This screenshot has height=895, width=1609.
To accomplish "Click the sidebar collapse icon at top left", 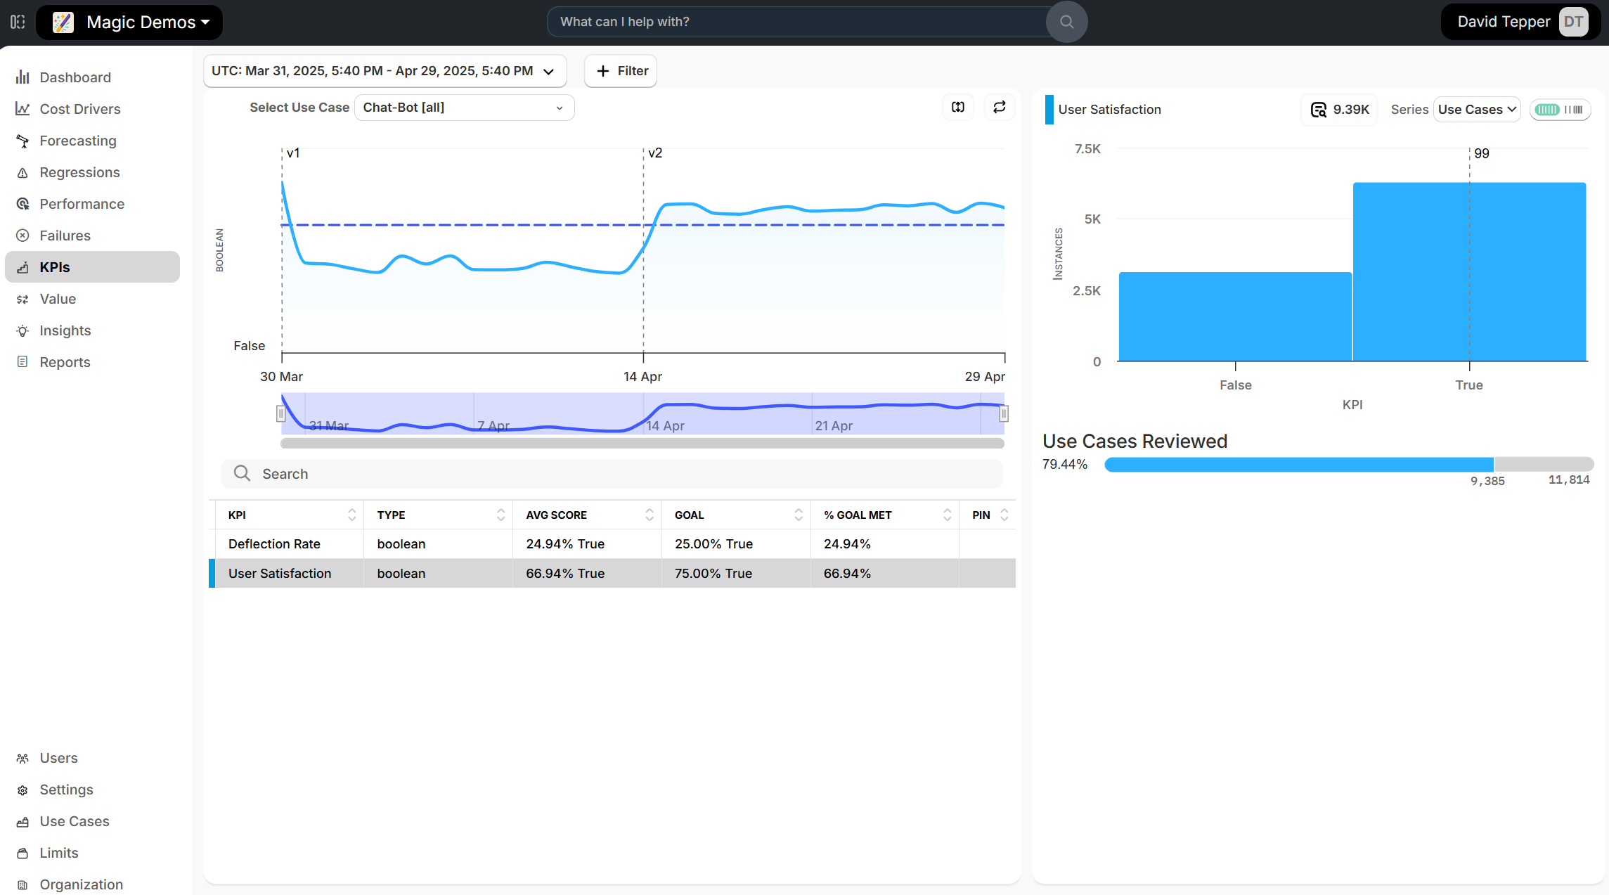I will click(x=18, y=22).
